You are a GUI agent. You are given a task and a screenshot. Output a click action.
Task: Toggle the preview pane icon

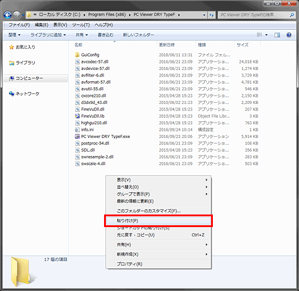277,35
